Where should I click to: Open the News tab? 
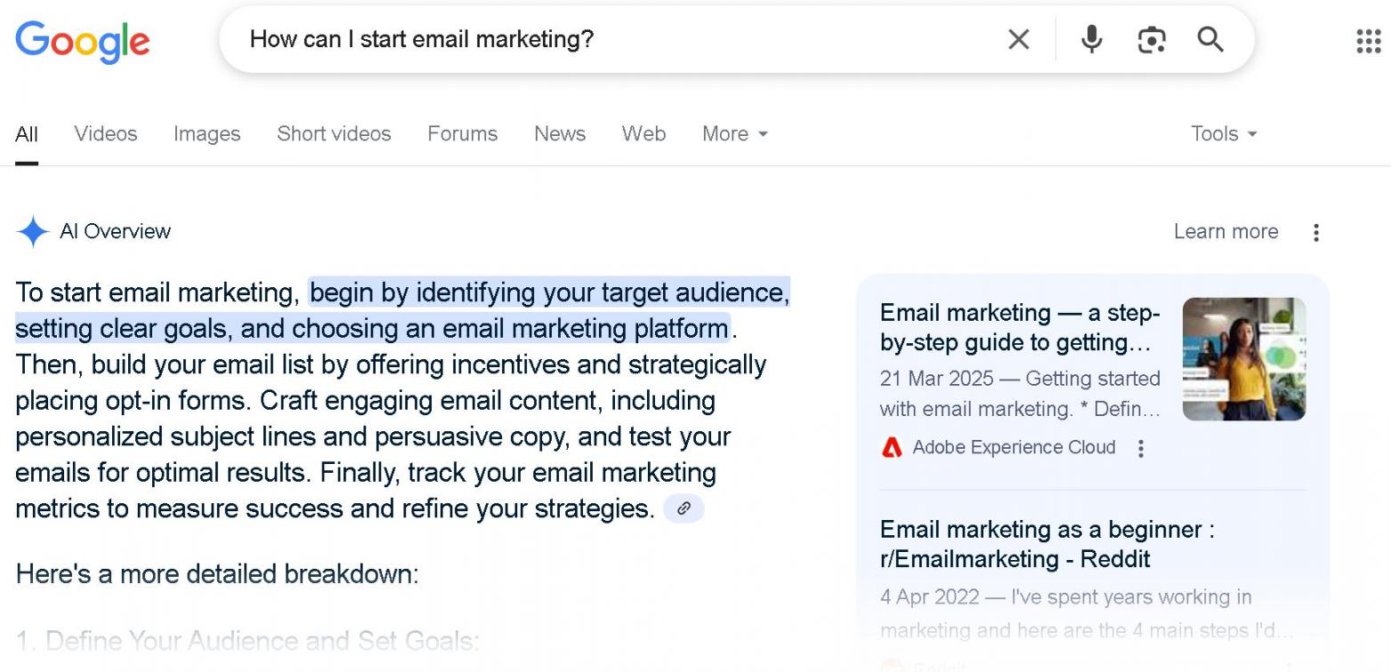[560, 133]
